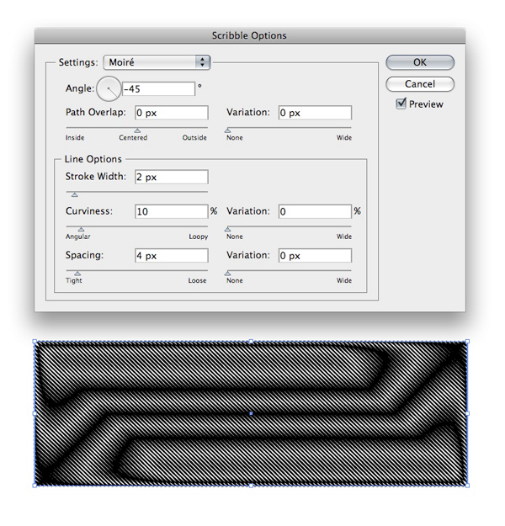
Task: Click the 'Inside' label under Path Overlap
Action: (x=75, y=137)
